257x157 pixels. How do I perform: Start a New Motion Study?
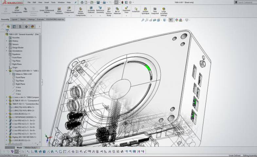click(x=109, y=10)
